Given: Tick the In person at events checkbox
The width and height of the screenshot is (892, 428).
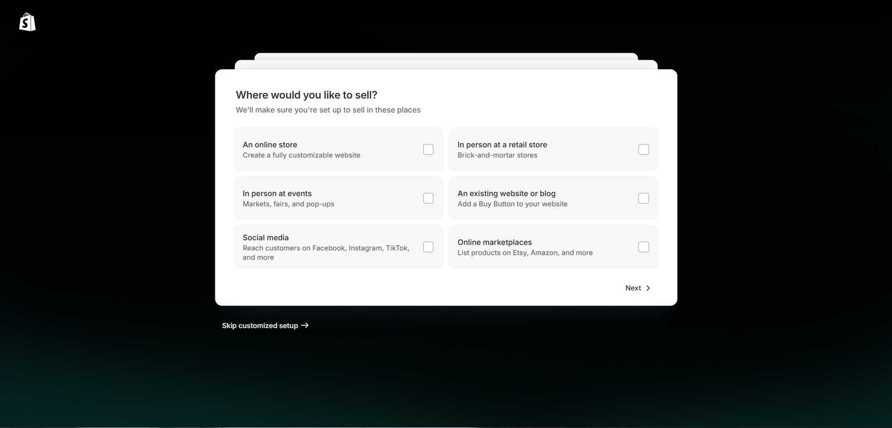Looking at the screenshot, I should [428, 198].
